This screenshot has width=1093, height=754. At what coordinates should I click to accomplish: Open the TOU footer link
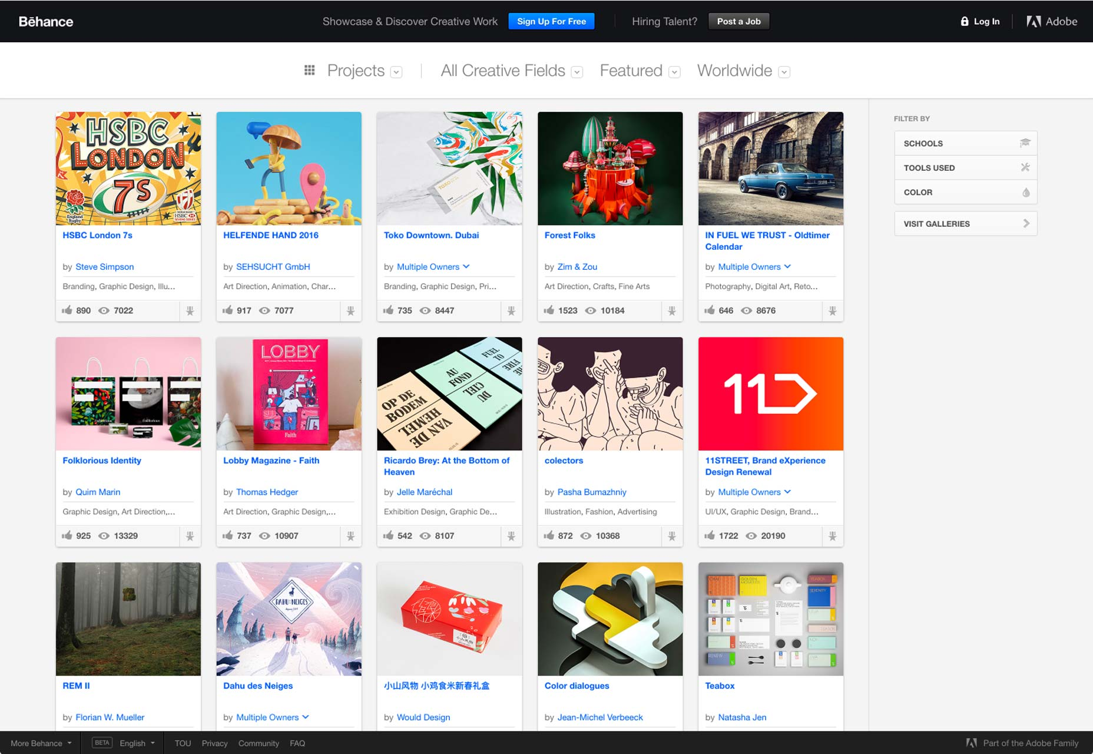coord(183,743)
